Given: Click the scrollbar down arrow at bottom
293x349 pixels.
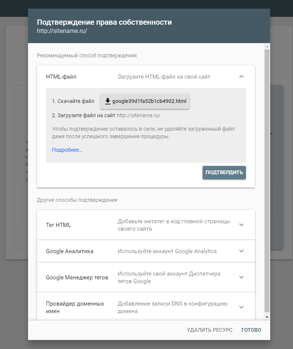Looking at the screenshot, I should 267,318.
